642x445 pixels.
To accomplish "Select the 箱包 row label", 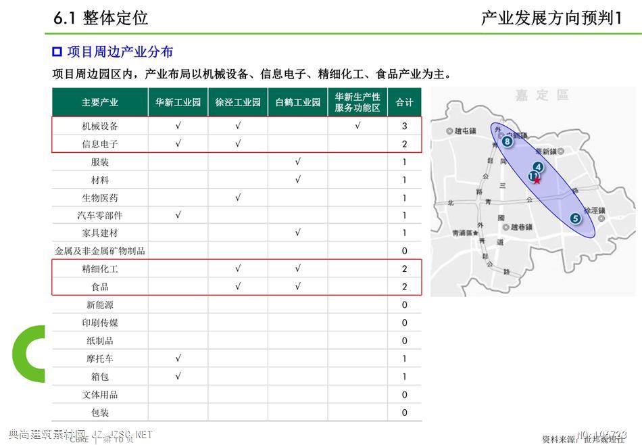I will pyautogui.click(x=100, y=377).
